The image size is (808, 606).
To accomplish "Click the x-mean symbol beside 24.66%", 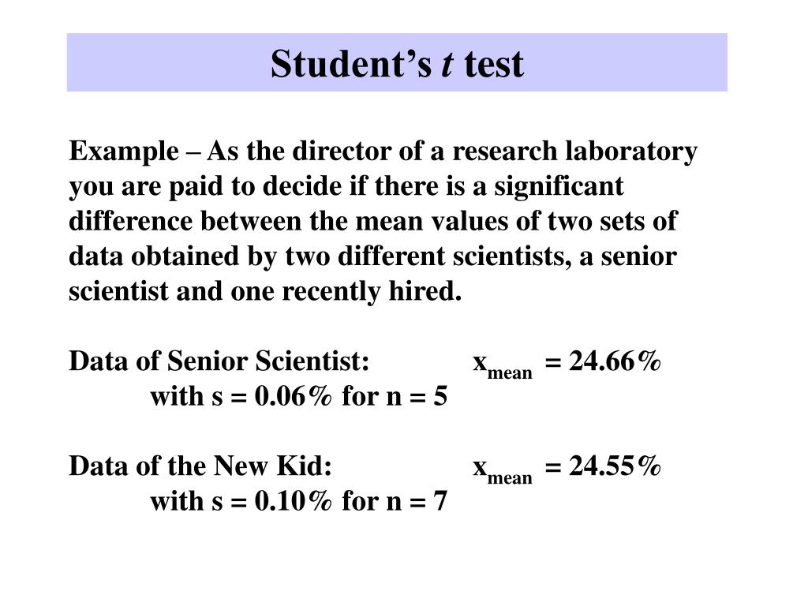I will pyautogui.click(x=503, y=365).
